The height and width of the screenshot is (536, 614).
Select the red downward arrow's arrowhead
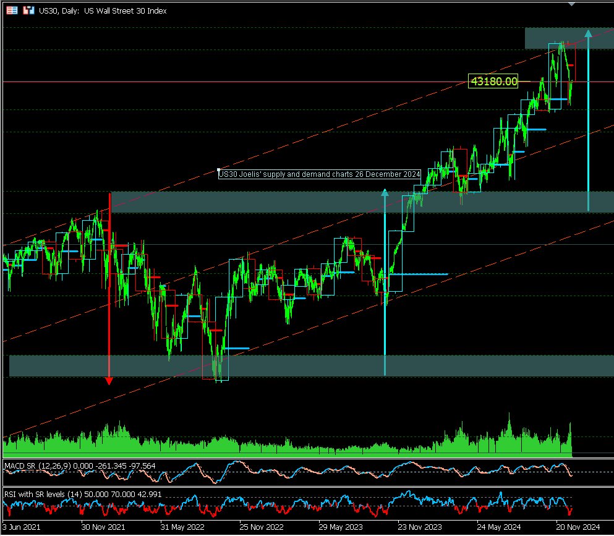coord(109,380)
